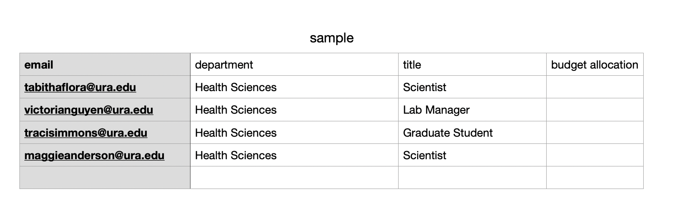Select the empty title cell in last row
678x212 pixels.
472,178
